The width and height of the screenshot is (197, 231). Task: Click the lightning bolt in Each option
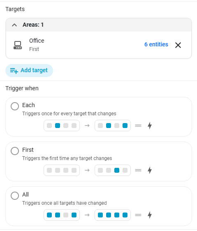pyautogui.click(x=150, y=126)
